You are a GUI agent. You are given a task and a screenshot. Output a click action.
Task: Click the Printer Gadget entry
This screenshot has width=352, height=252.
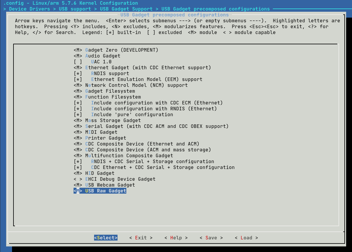tap(106, 138)
